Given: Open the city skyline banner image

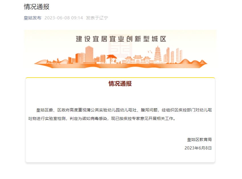Looking at the screenshot, I should click(120, 49).
